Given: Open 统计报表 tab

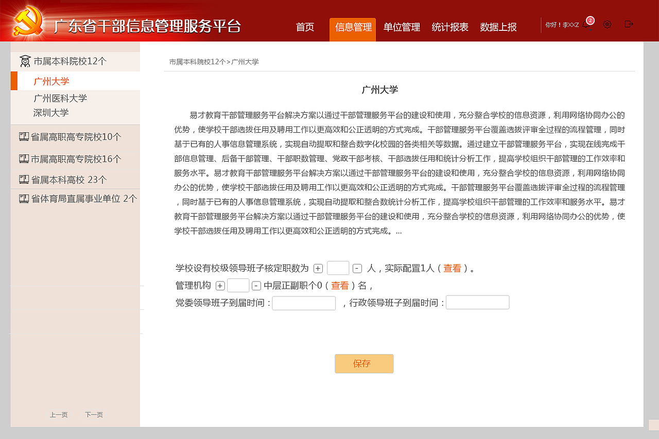Looking at the screenshot, I should (x=450, y=27).
